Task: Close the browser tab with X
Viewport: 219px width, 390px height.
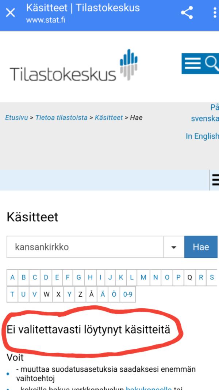Action: (x=11, y=13)
